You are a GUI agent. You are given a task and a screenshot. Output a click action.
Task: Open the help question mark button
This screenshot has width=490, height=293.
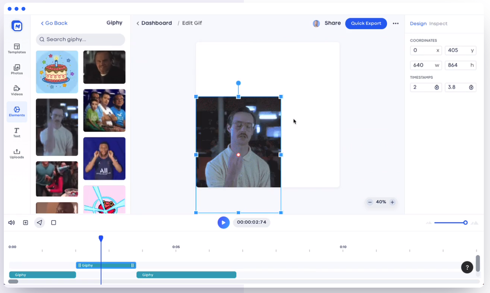point(467,267)
